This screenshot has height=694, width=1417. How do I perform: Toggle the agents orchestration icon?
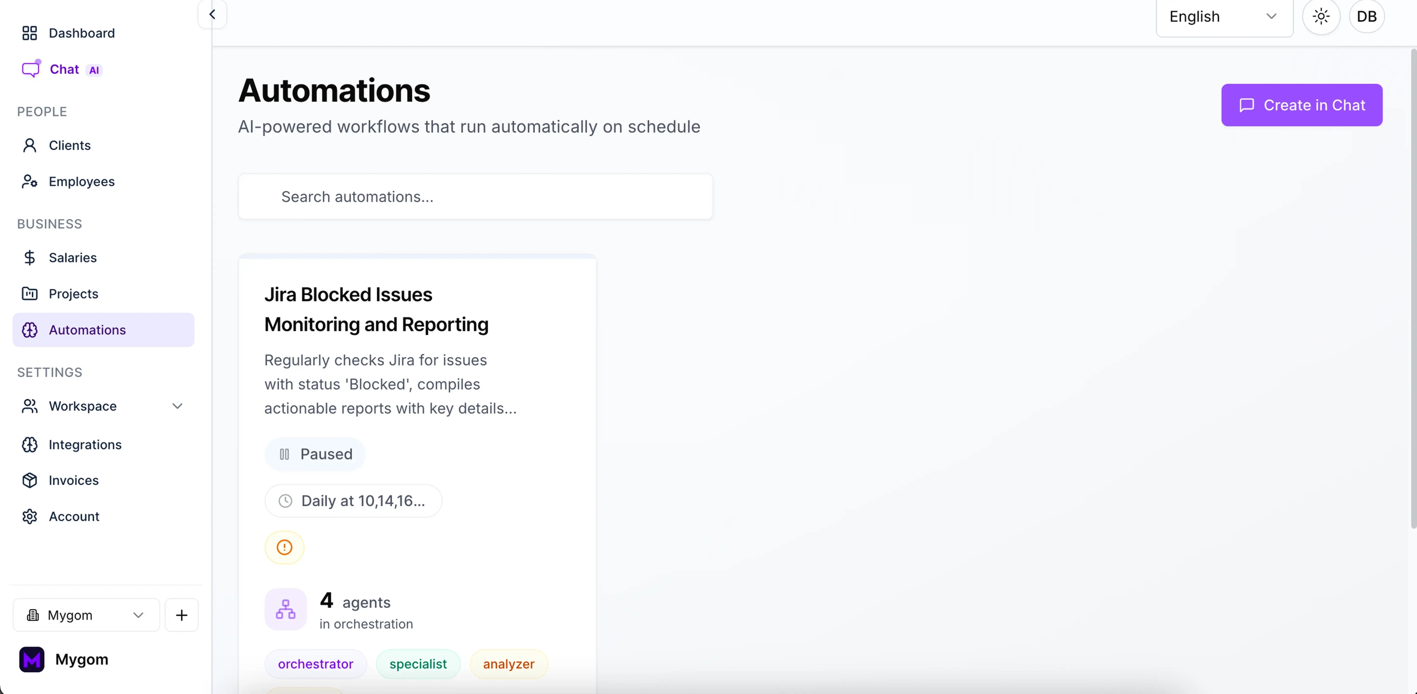(285, 609)
